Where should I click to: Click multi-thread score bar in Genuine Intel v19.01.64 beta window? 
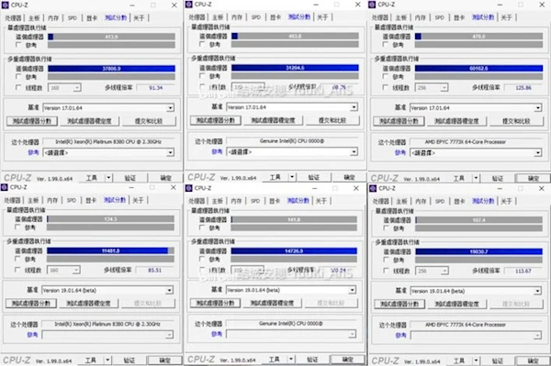click(294, 251)
